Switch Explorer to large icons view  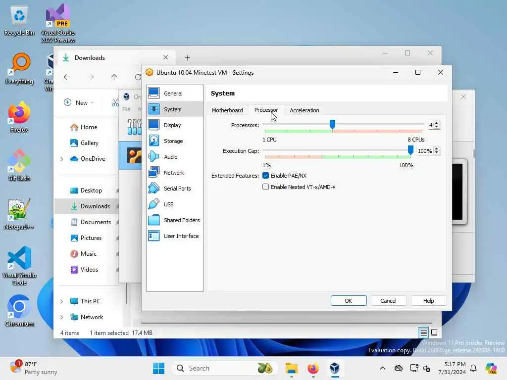point(434,332)
